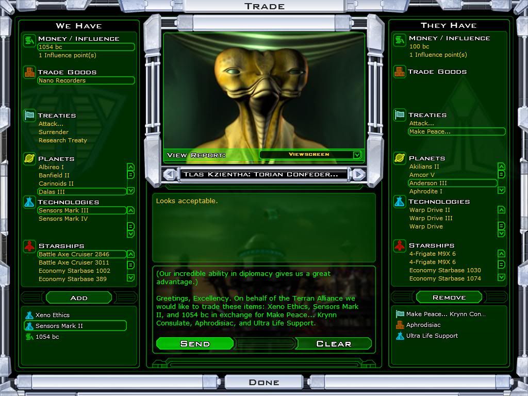
Task: Select Ultra Life Support in requested list
Action: click(432, 336)
